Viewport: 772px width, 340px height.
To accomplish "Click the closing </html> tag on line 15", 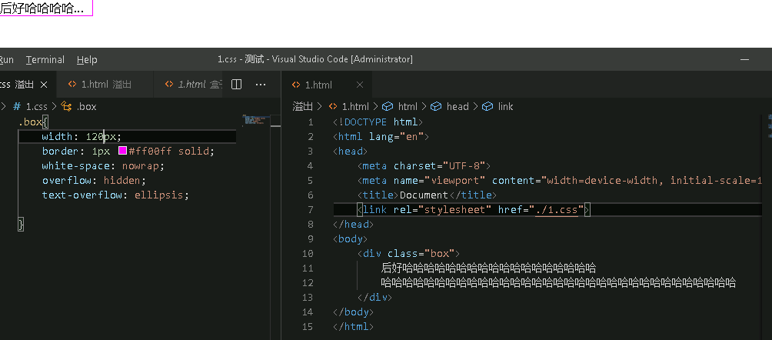I will [x=353, y=327].
